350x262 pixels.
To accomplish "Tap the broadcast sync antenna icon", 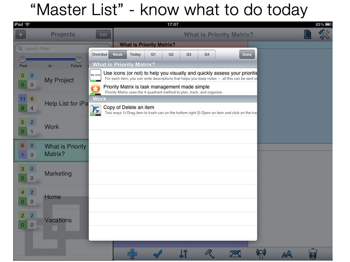I will (261, 254).
